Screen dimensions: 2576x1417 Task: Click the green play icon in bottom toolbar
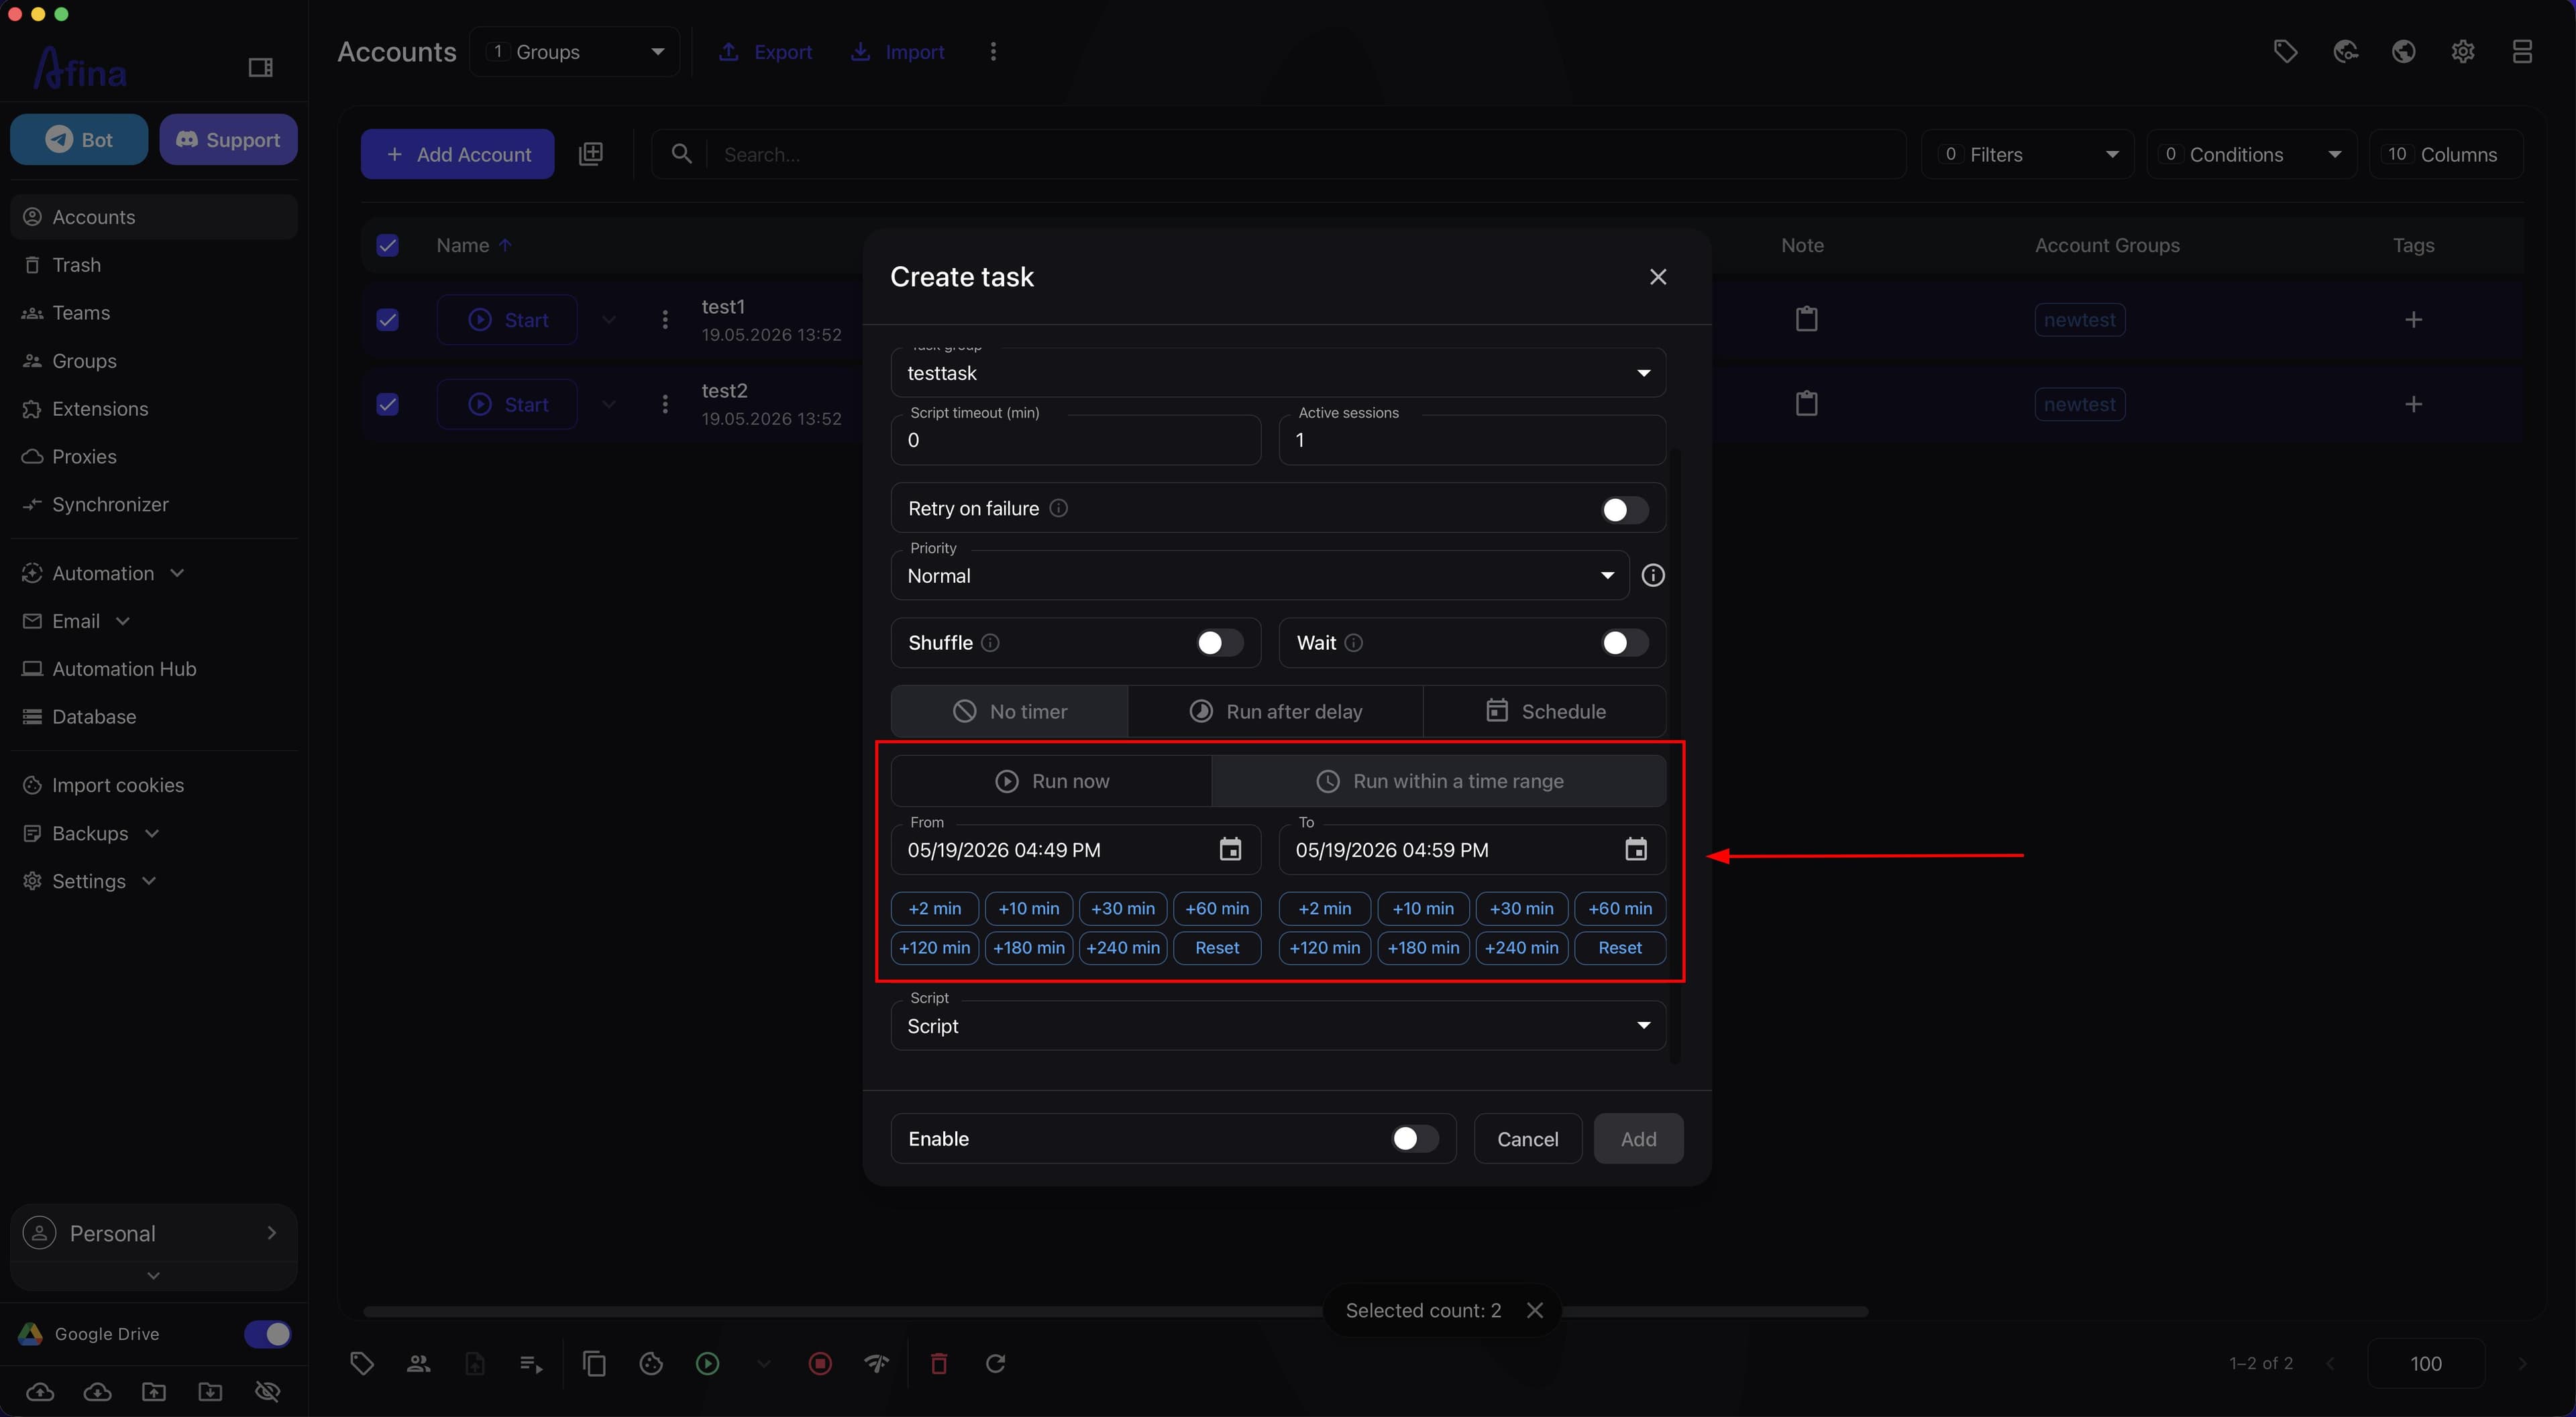(707, 1363)
